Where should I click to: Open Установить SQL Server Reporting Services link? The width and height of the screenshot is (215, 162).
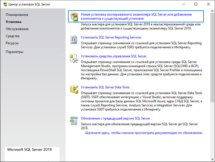click(x=111, y=37)
